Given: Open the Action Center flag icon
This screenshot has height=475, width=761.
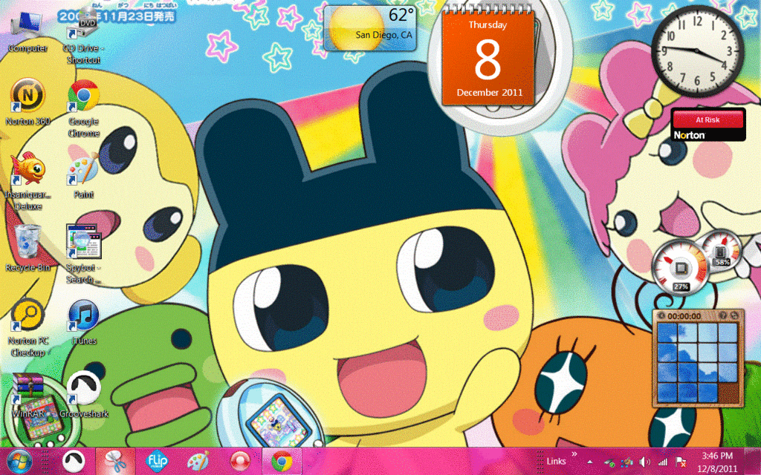Looking at the screenshot, I should point(681,462).
